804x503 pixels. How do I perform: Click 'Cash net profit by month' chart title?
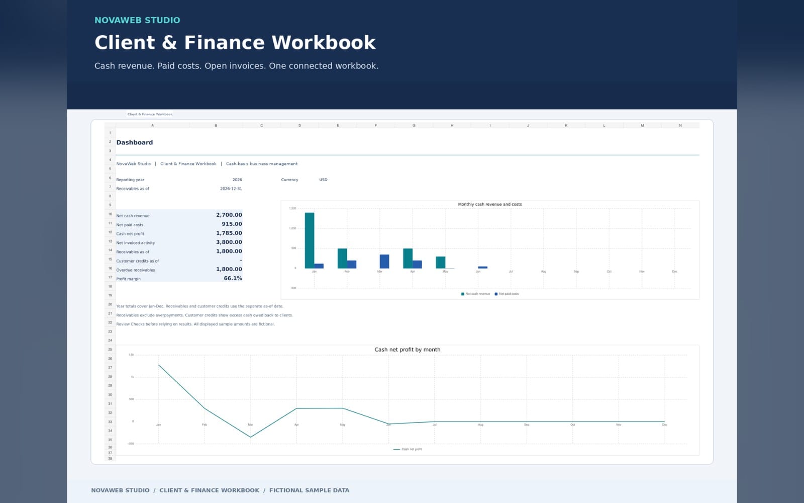coord(408,350)
